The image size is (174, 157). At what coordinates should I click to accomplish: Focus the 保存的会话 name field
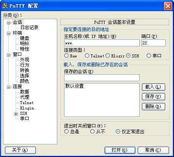[x=102, y=78]
